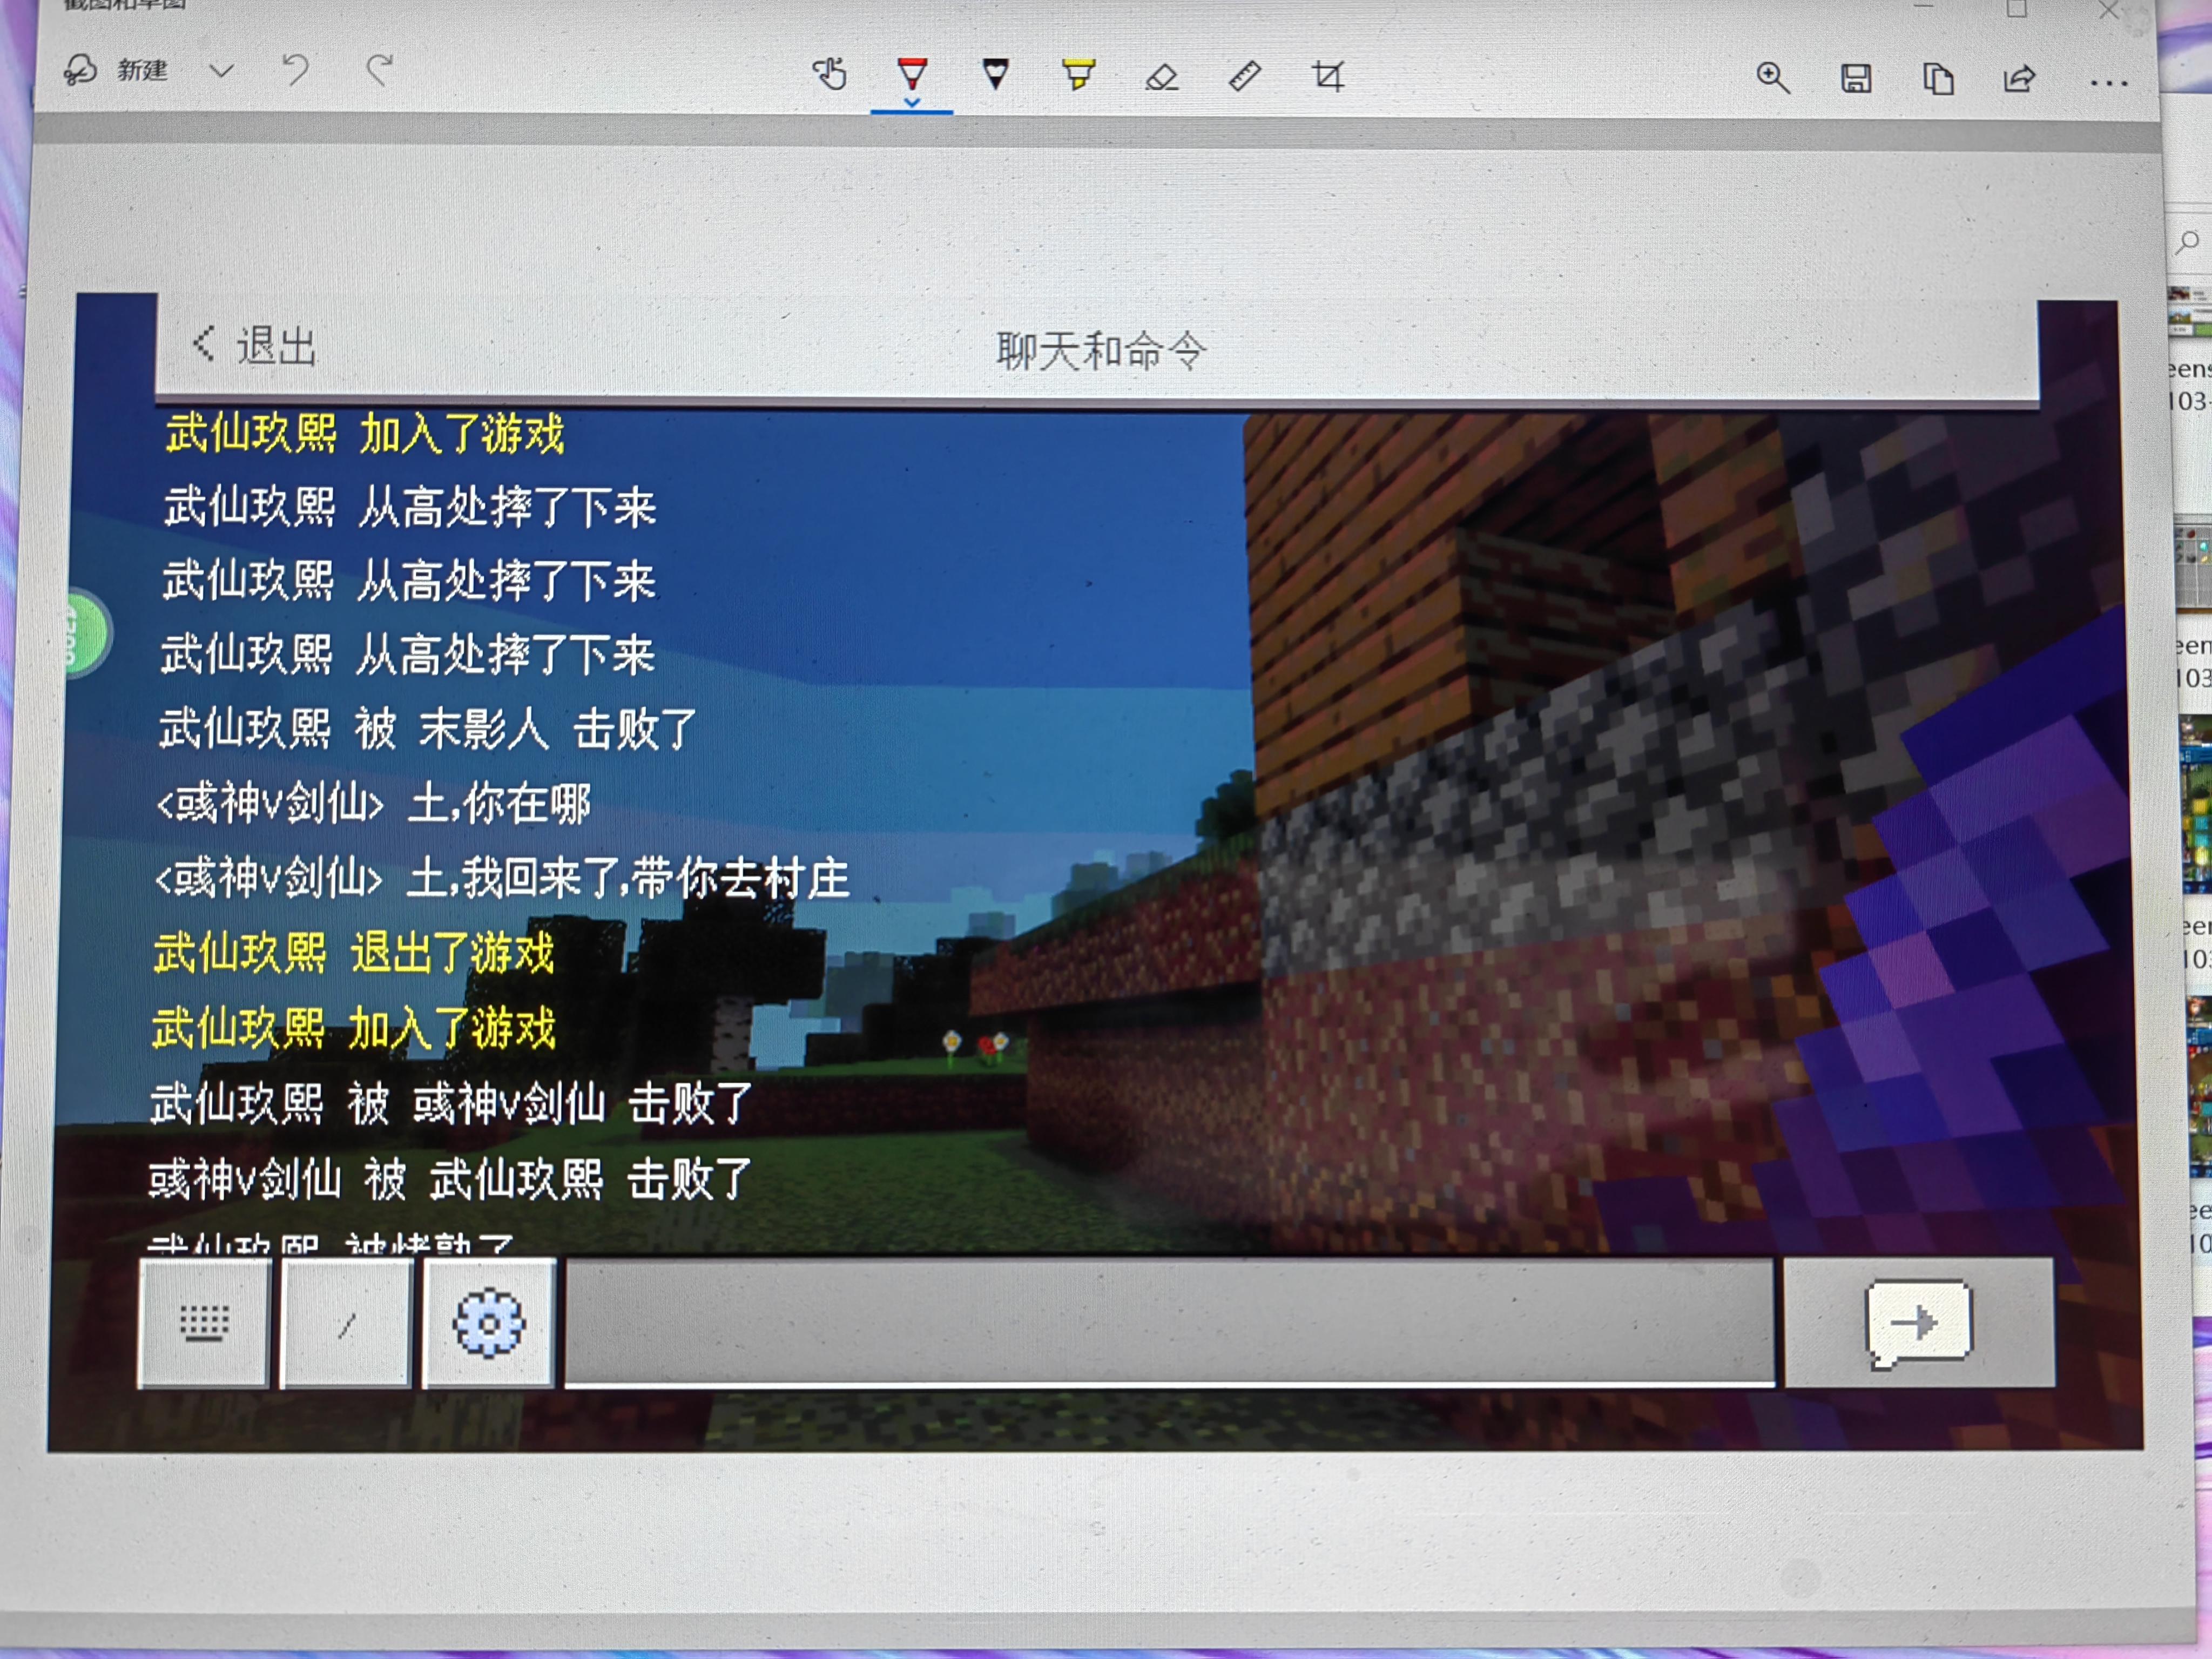Select the Touch Writing tool
The width and height of the screenshot is (2212, 1659).
829,74
